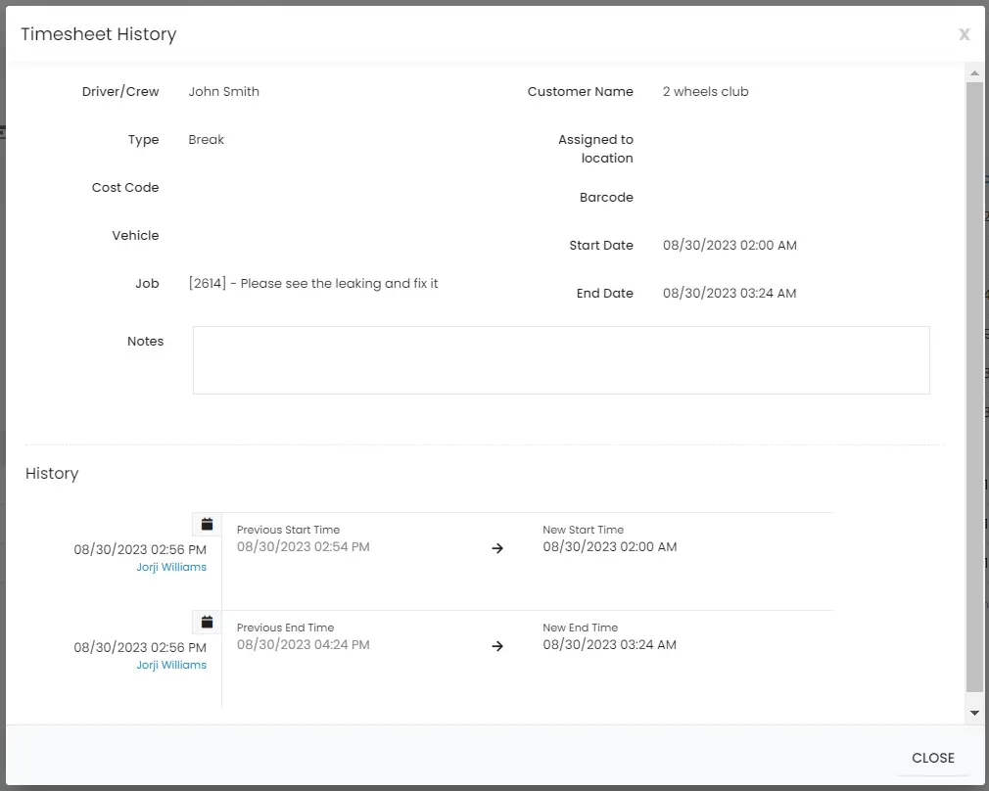Click the Start Date label
The height and width of the screenshot is (791, 989).
(601, 246)
